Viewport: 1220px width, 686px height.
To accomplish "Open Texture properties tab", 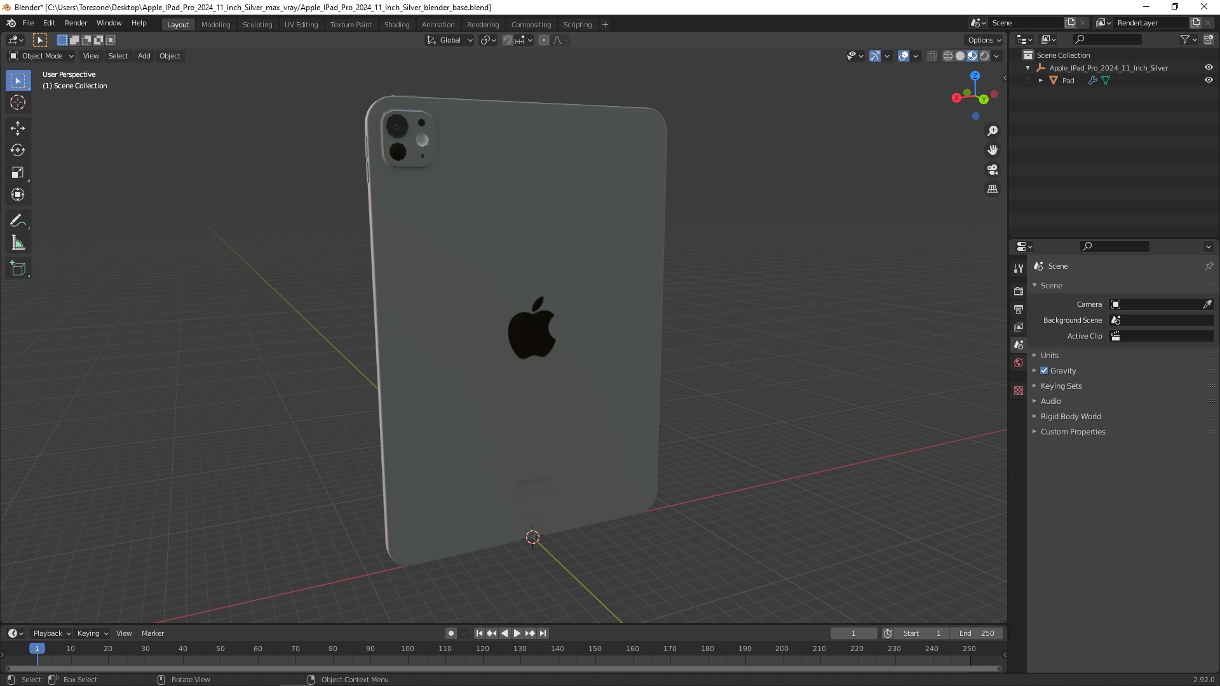I will [1019, 391].
